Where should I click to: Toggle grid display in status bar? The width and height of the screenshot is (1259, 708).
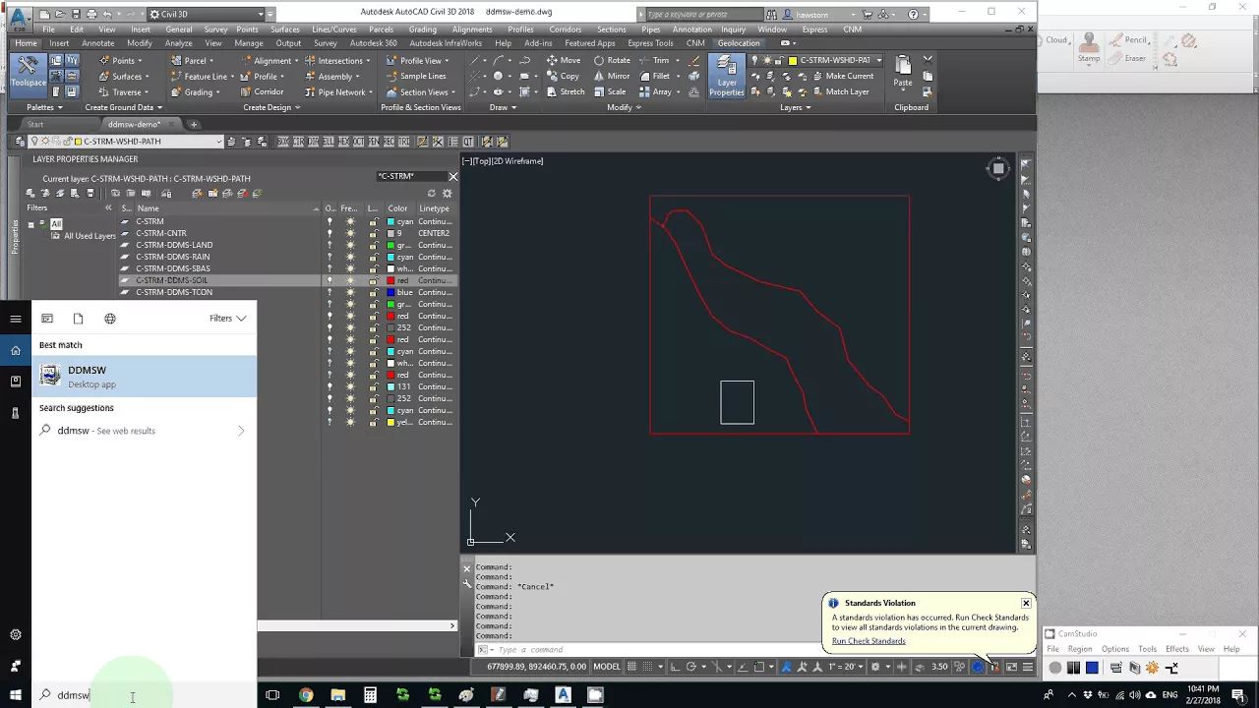point(631,667)
